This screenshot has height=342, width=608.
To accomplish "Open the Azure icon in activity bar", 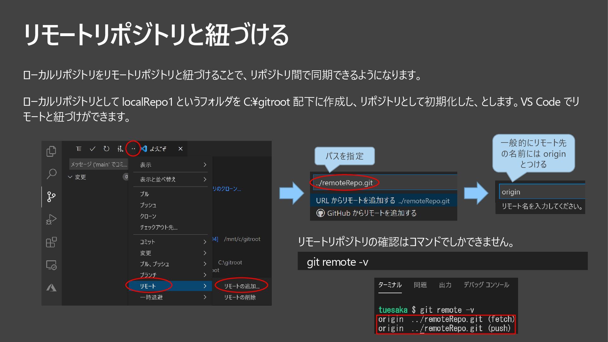I will pos(51,288).
